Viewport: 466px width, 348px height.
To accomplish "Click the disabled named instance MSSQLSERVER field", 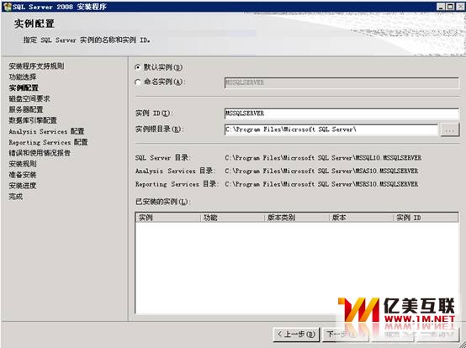I will click(x=342, y=83).
